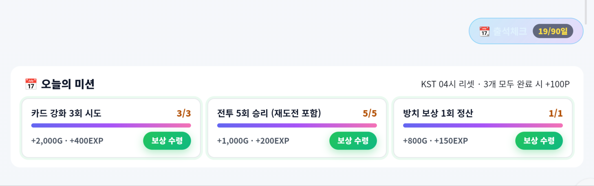Select the 방치 보상 1회 정산 mission title
This screenshot has width=594, height=186.
[438, 113]
